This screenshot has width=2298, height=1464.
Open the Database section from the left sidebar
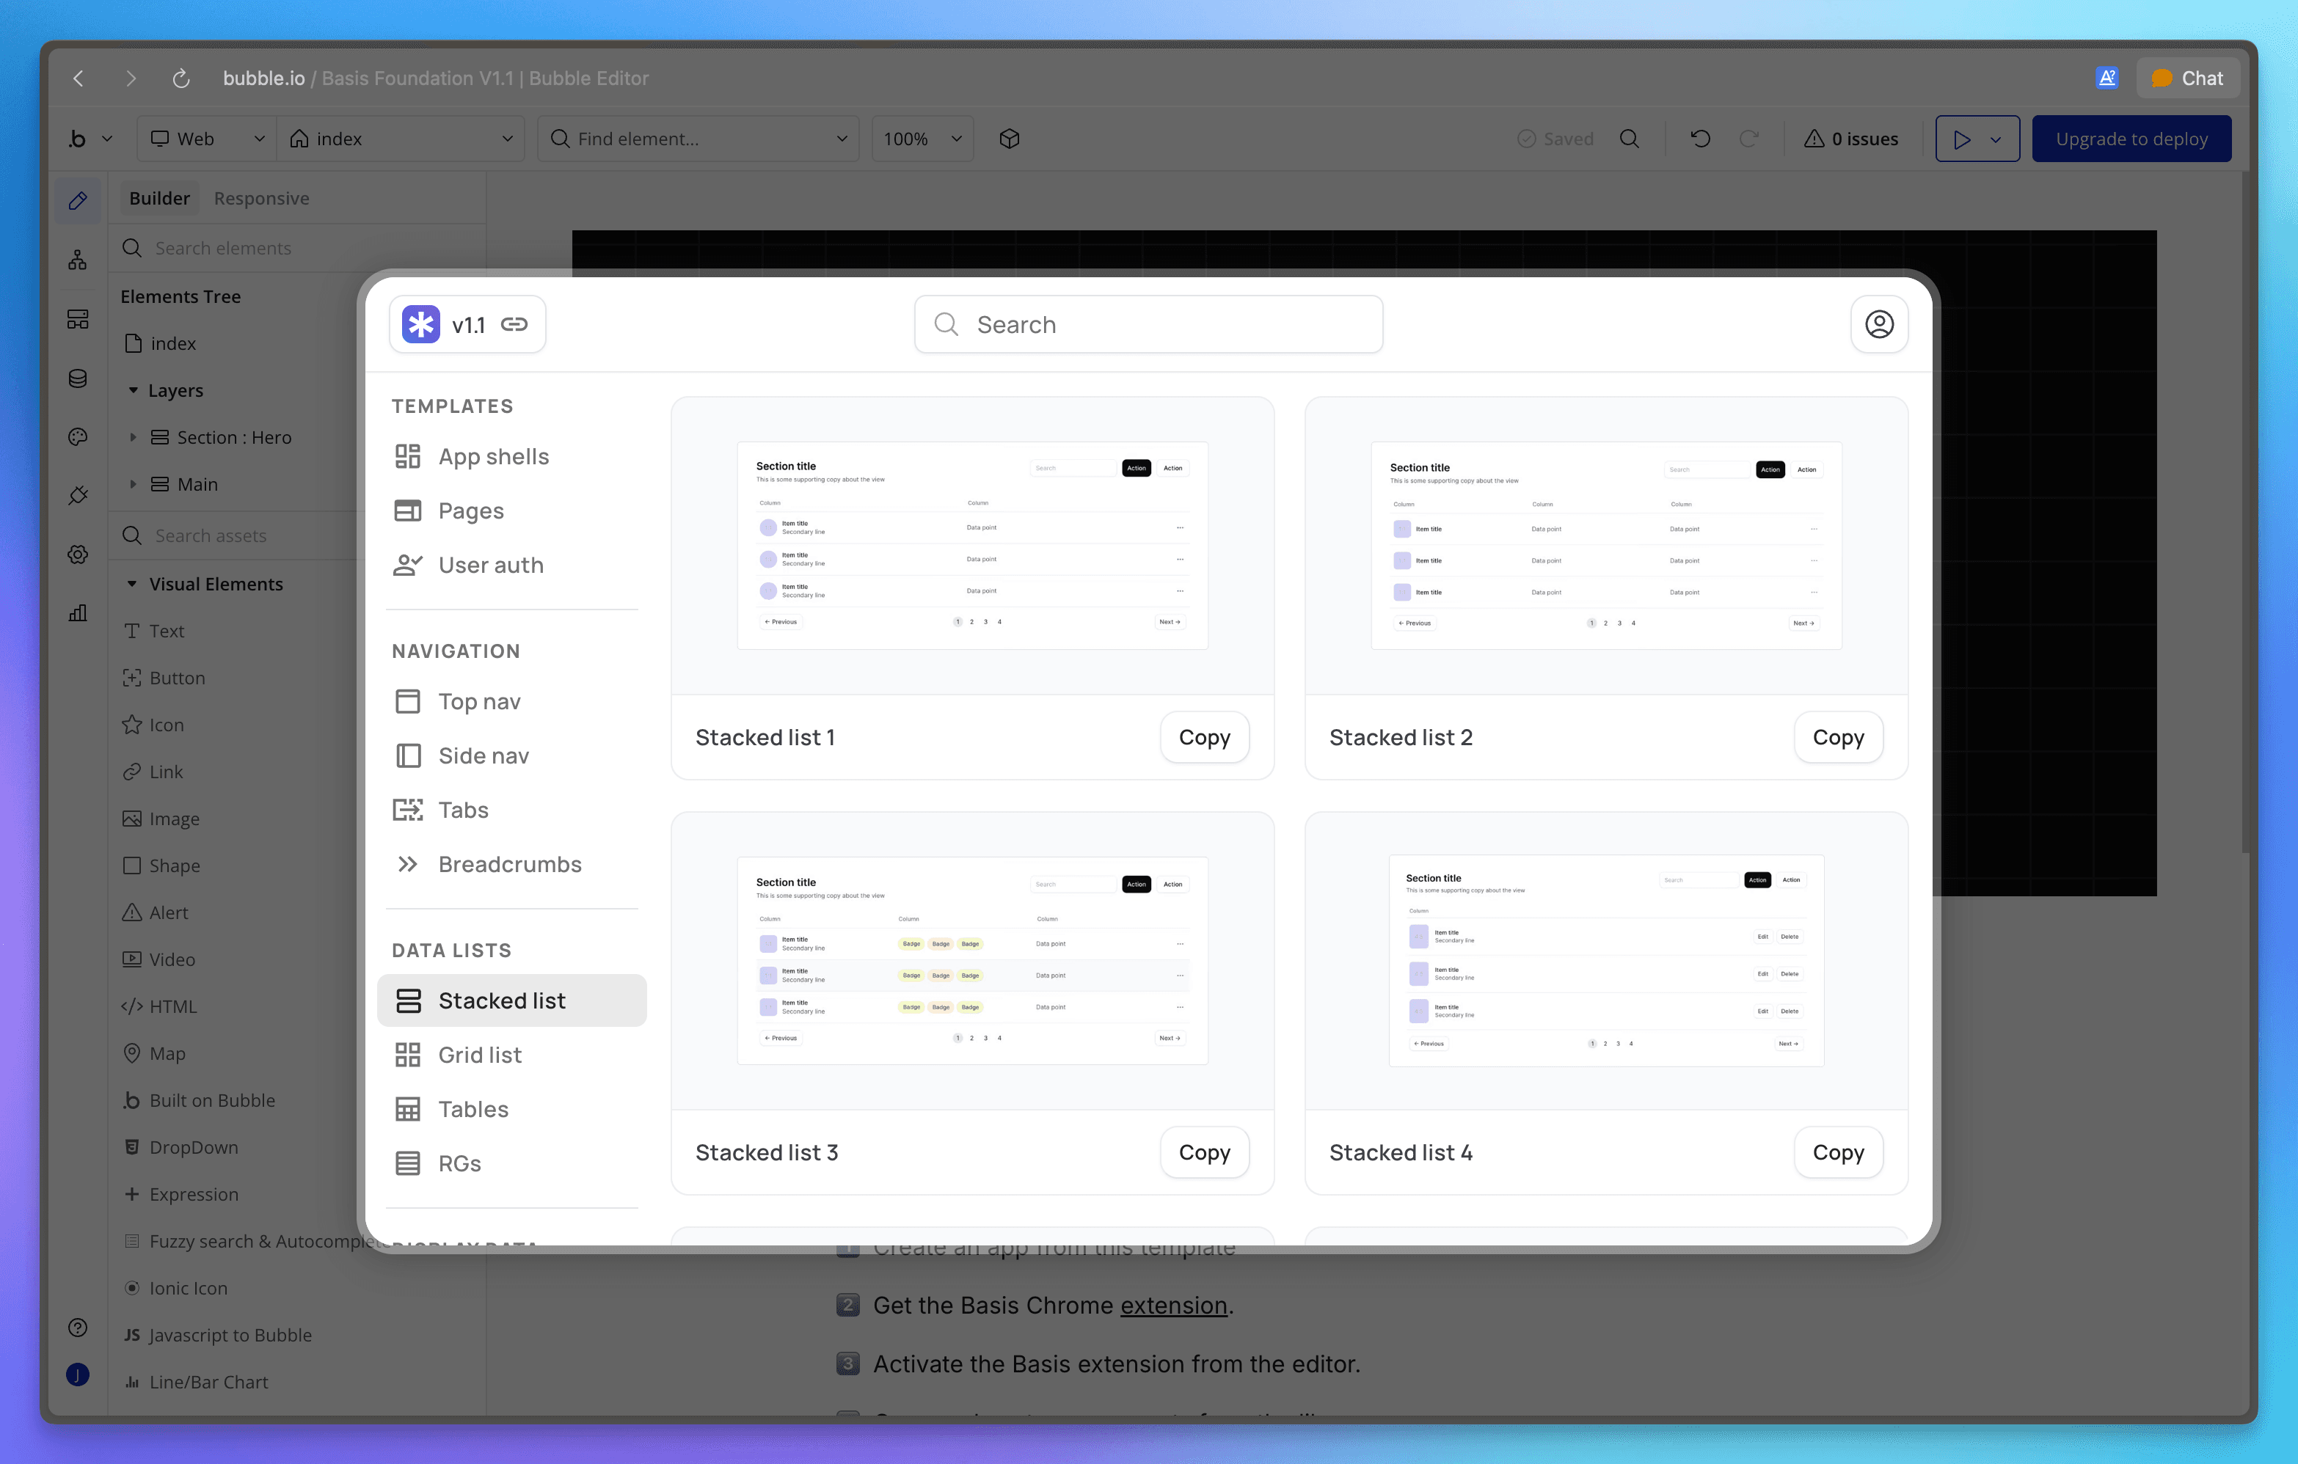click(79, 378)
